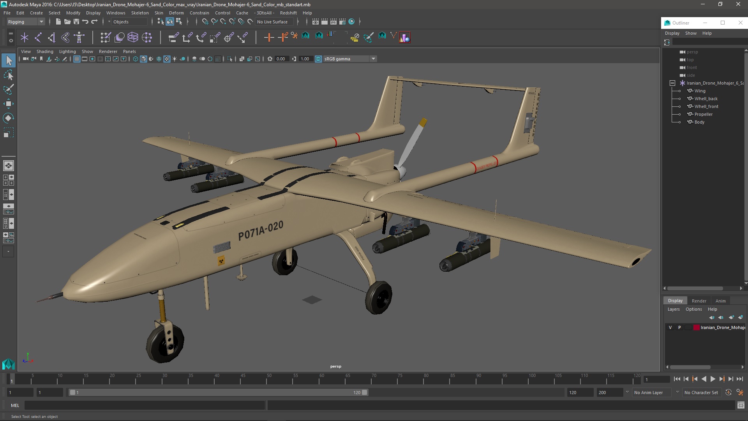Screen dimensions: 748x421
Task: Play animation forwards
Action: [713, 379]
